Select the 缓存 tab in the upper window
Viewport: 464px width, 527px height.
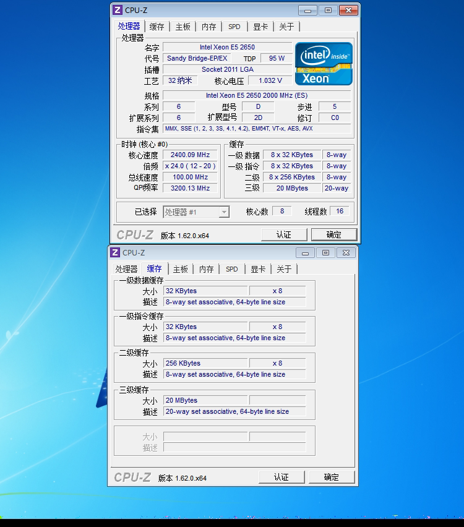pos(157,27)
